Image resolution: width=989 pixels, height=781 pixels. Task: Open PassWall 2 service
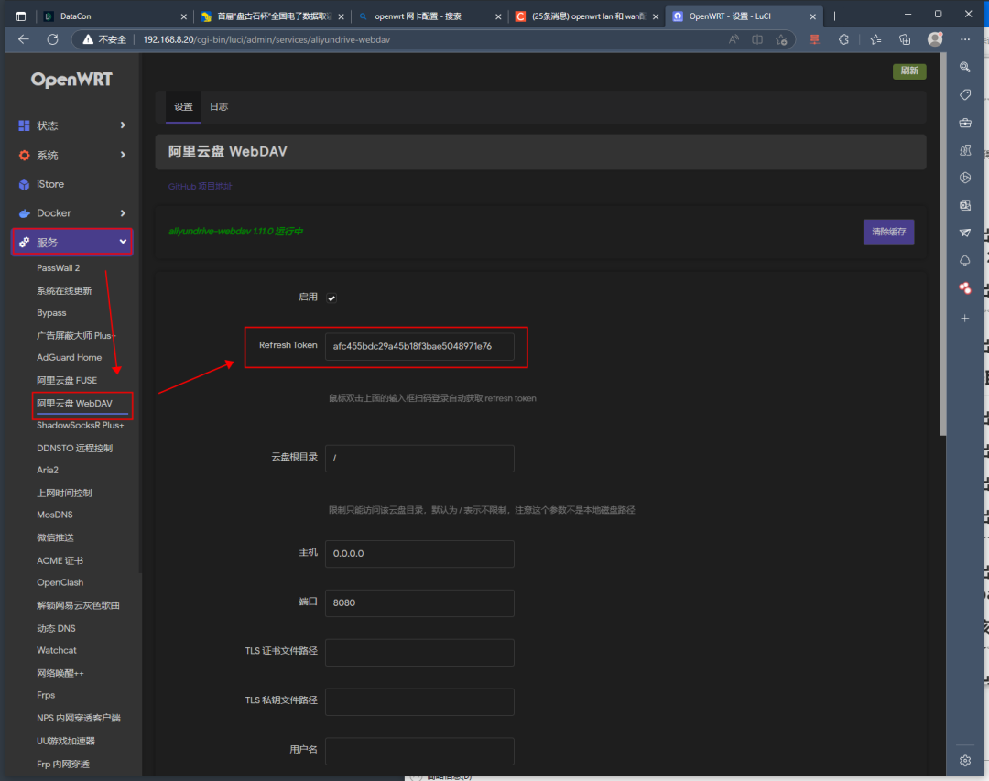(x=58, y=268)
